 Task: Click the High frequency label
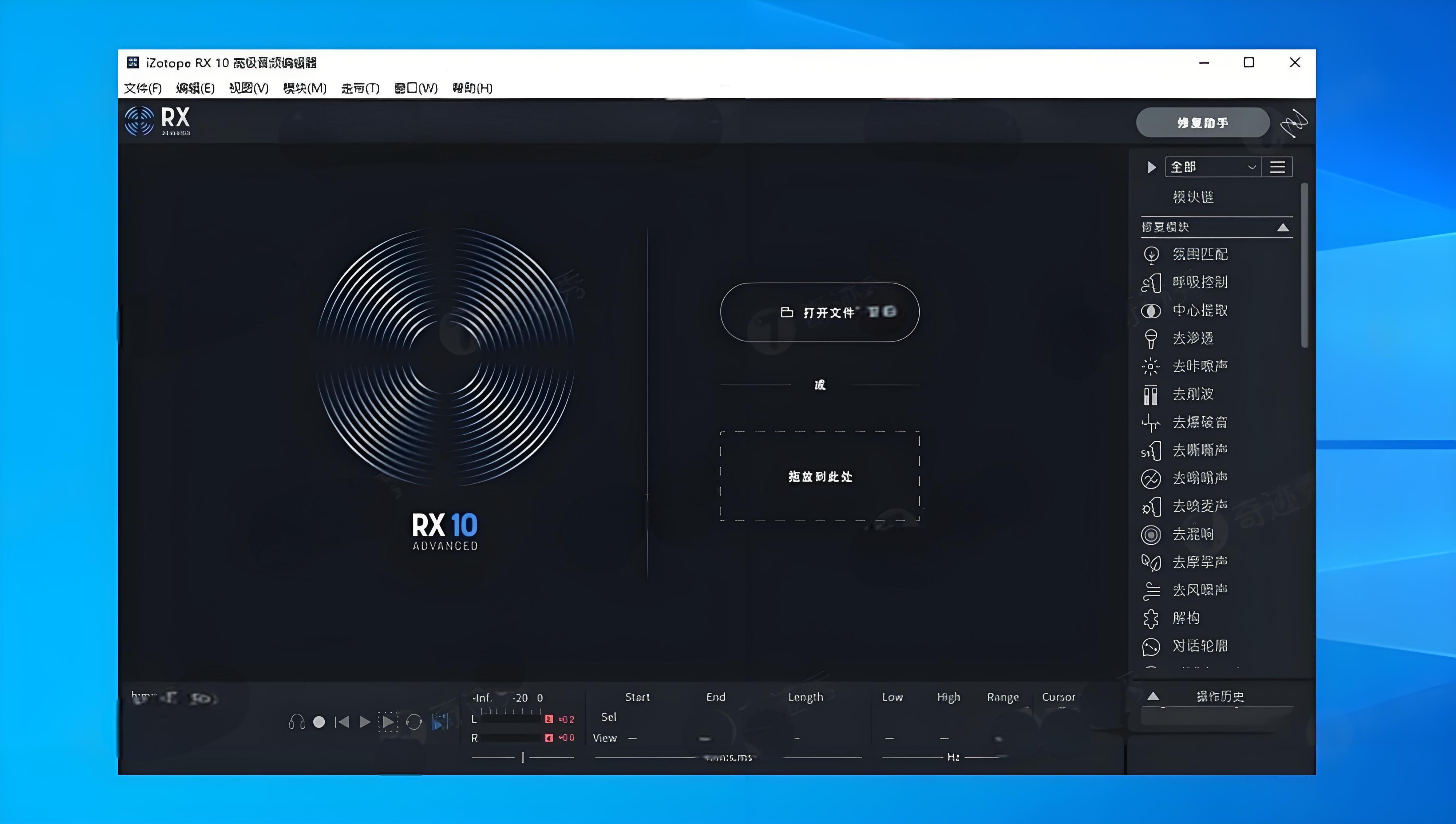[x=949, y=697]
